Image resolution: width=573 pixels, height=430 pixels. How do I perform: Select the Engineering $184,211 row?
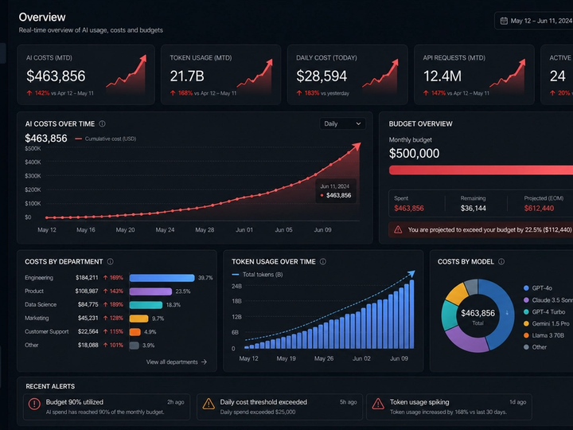[x=119, y=278]
